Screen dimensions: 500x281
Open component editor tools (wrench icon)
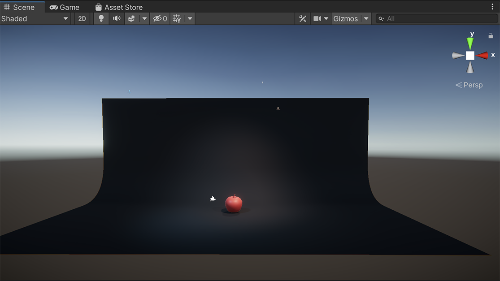point(303,19)
